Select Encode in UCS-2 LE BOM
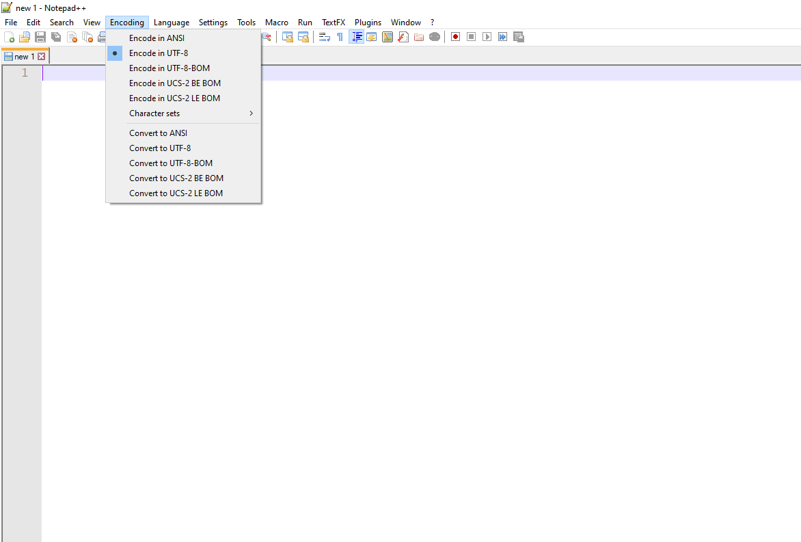Viewport: 801px width, 542px height. coord(183,98)
